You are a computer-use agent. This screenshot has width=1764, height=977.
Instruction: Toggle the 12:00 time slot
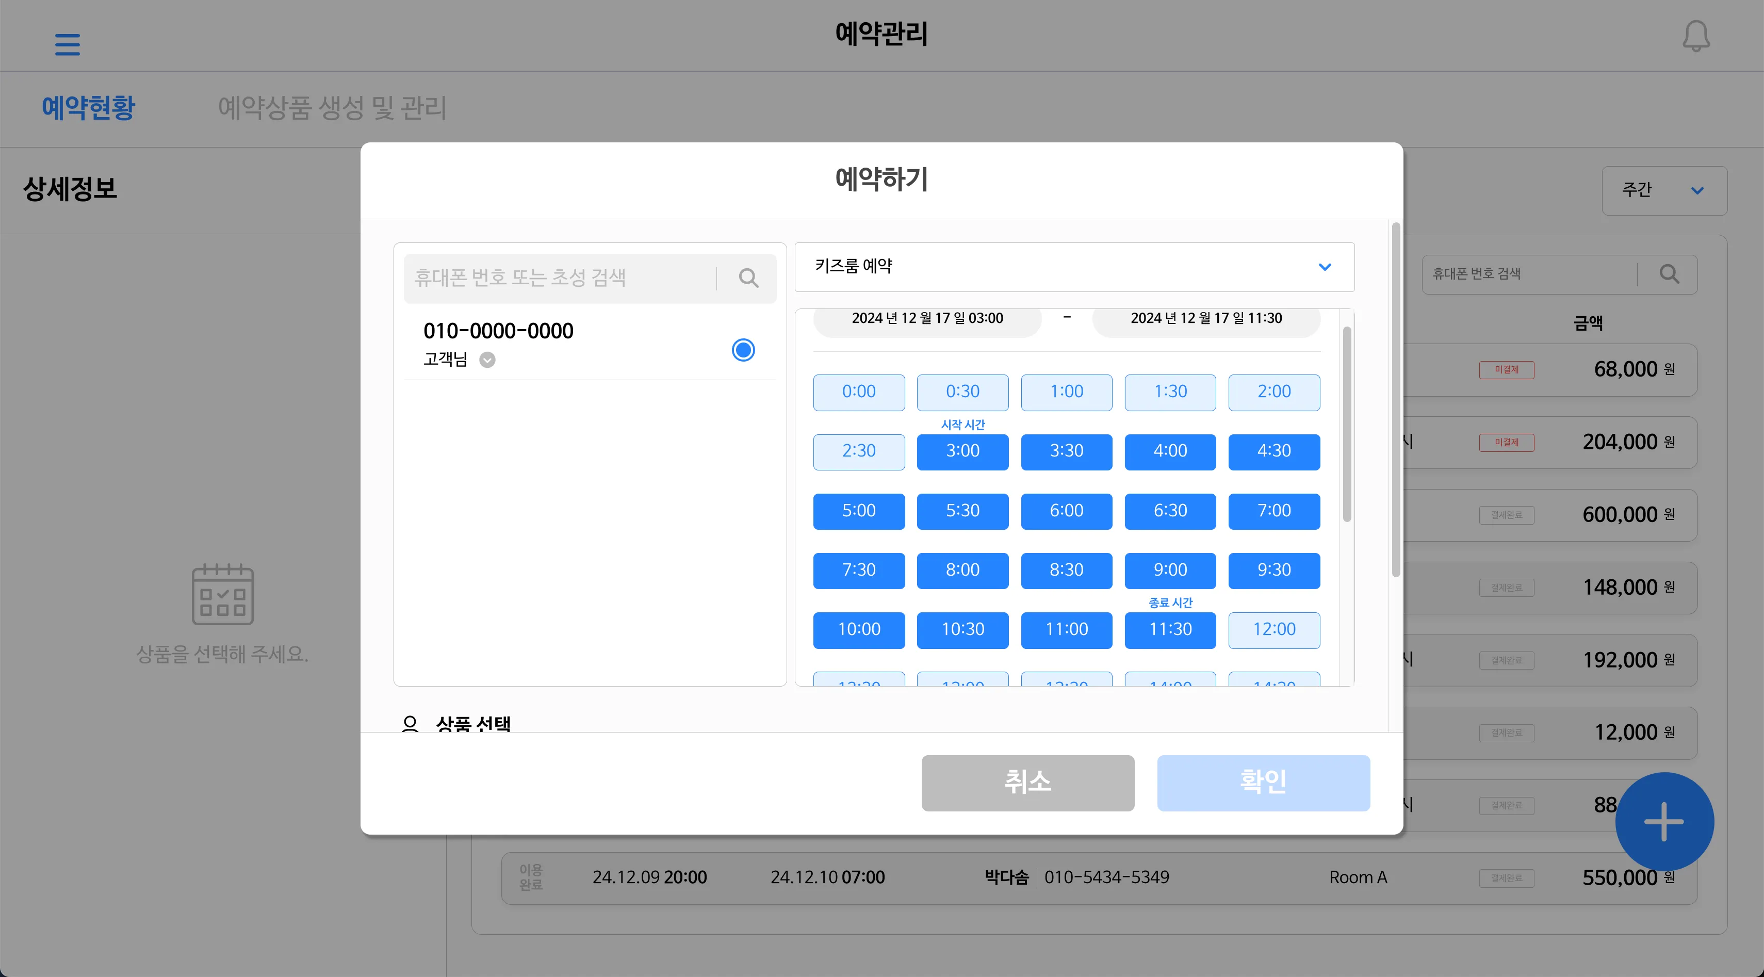1273,630
